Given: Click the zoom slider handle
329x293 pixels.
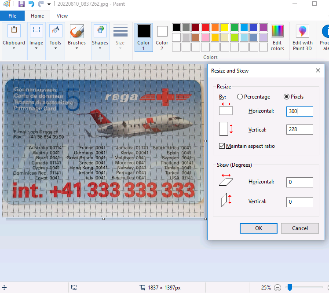Looking at the screenshot, I should coord(290,287).
